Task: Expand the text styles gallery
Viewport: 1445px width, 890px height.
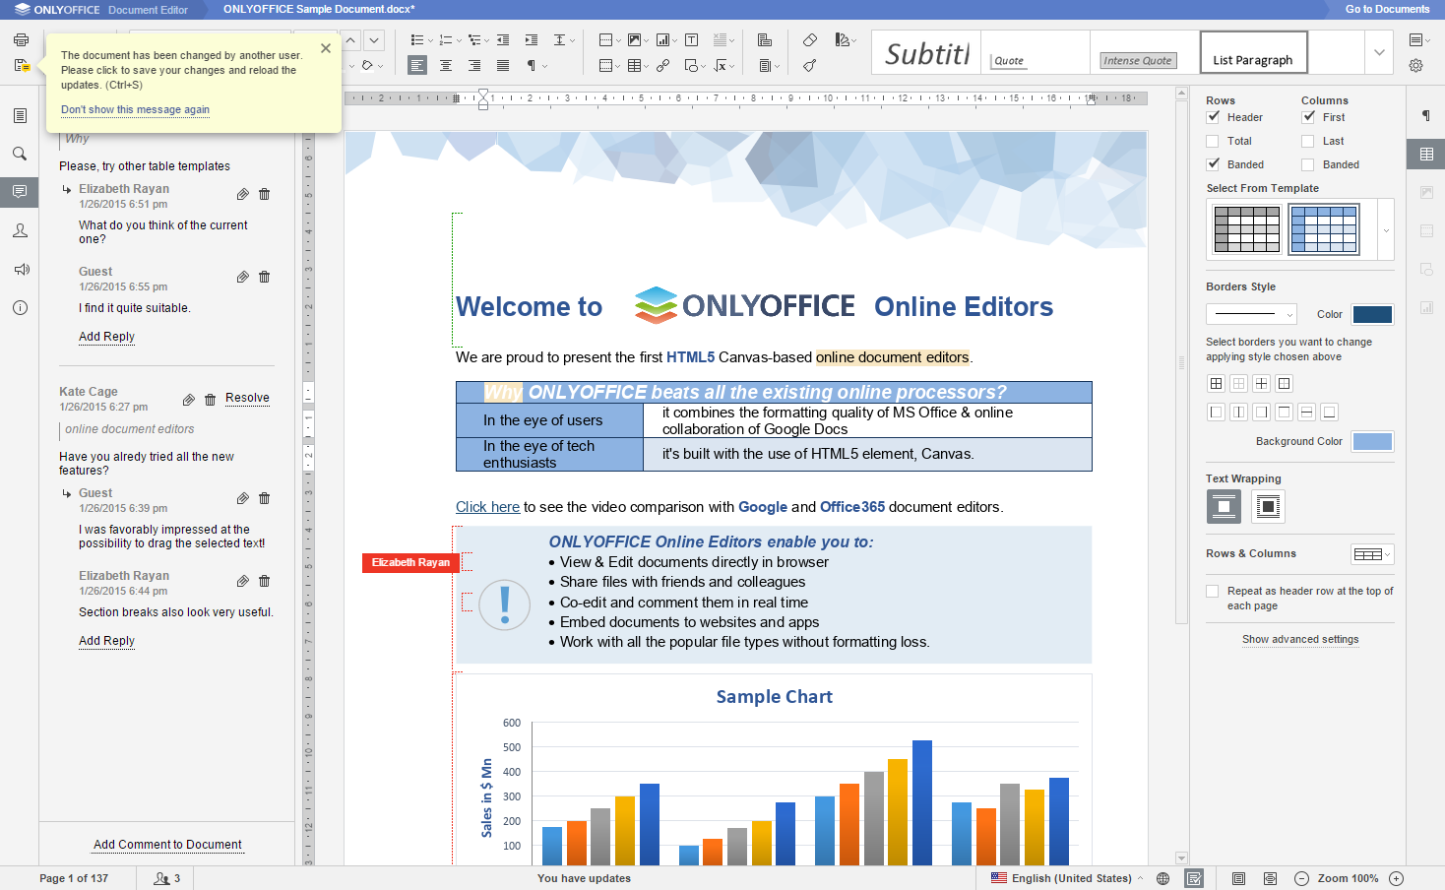Action: pyautogui.click(x=1379, y=52)
